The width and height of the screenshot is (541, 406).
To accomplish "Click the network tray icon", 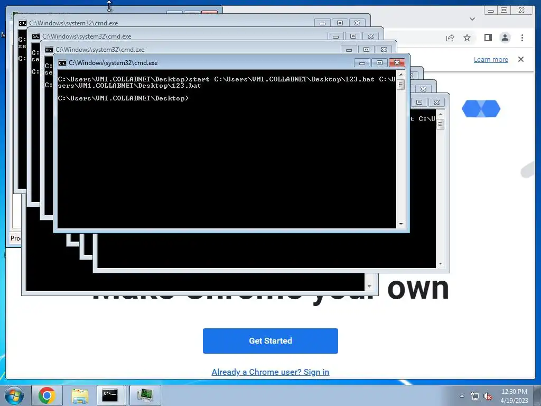I will pyautogui.click(x=475, y=396).
